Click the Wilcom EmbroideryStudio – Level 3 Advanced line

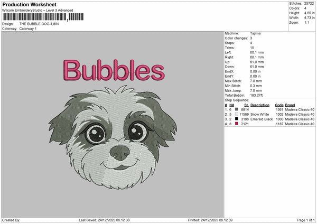[38, 11]
